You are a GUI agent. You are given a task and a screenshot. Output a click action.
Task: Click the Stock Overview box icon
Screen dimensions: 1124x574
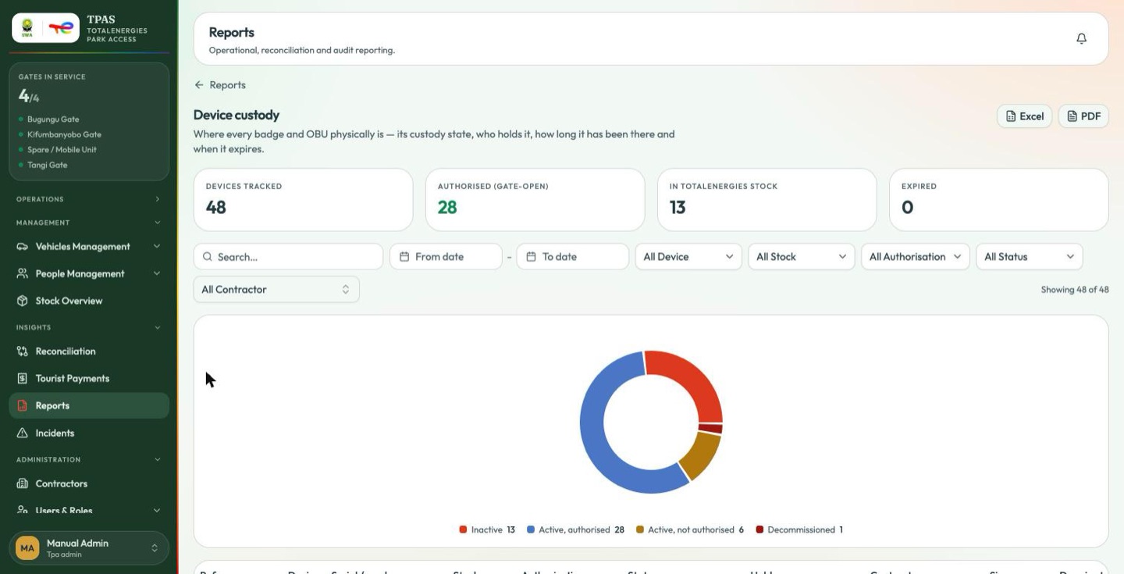(23, 301)
